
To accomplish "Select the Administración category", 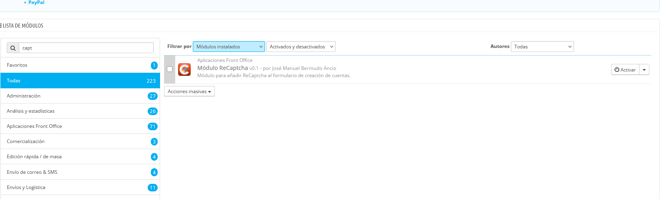I will 80,96.
